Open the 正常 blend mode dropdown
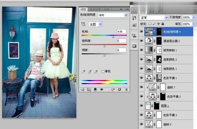The image size is (197, 129). (x=154, y=18)
